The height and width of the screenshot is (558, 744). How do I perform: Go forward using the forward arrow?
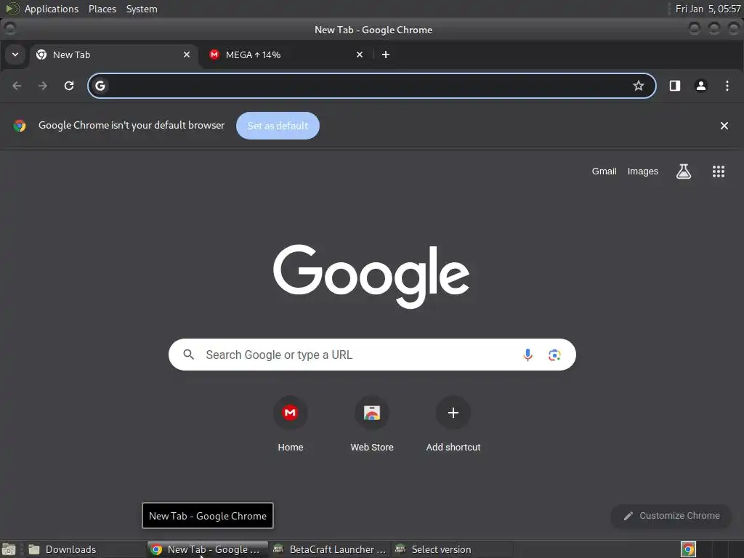43,86
